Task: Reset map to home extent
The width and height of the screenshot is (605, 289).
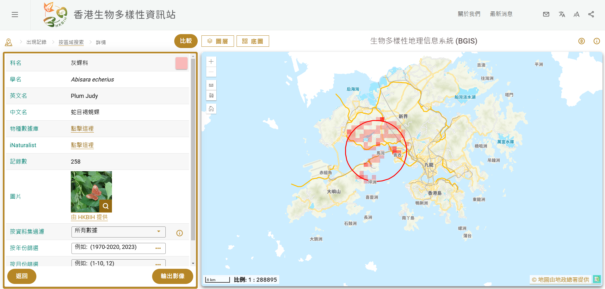Action: 211,109
